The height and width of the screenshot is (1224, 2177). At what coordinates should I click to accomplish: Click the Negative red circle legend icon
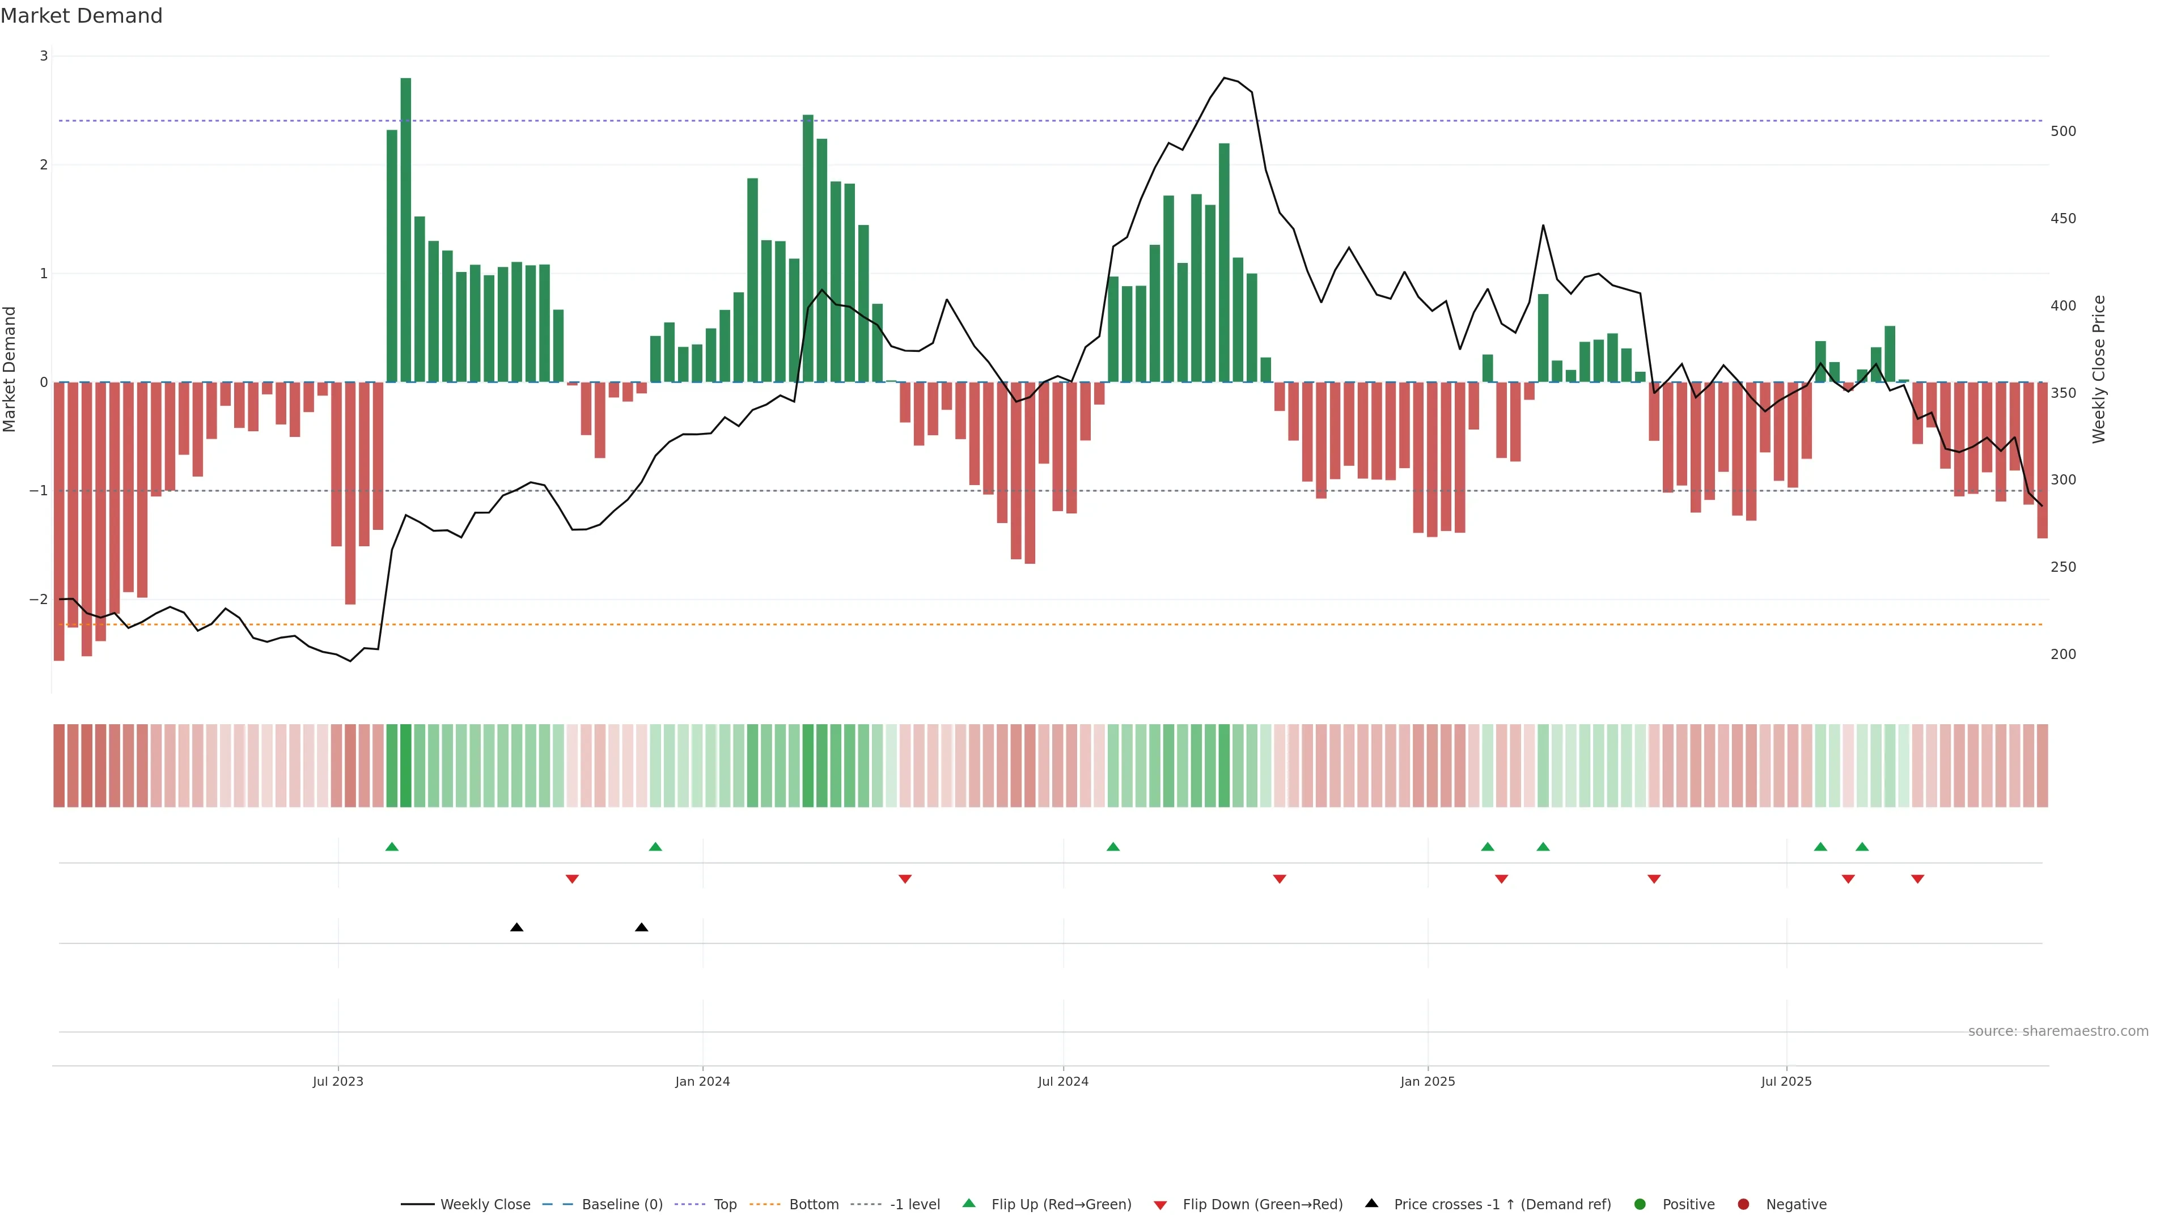coord(1743,1205)
